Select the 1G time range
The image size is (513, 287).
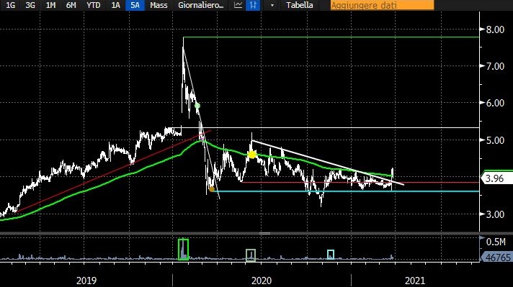coord(11,5)
